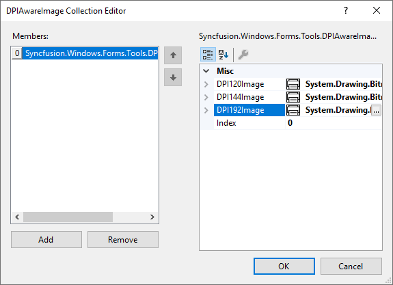Open Property Pages wrench icon
393x285 pixels.
point(243,55)
